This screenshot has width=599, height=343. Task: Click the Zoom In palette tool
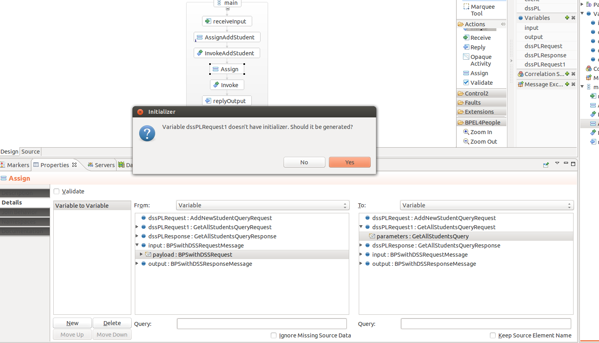pos(478,132)
